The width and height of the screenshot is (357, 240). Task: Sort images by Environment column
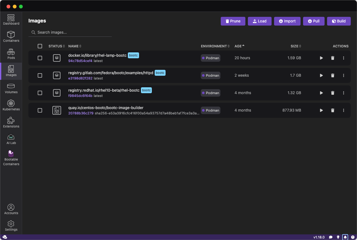click(x=215, y=46)
